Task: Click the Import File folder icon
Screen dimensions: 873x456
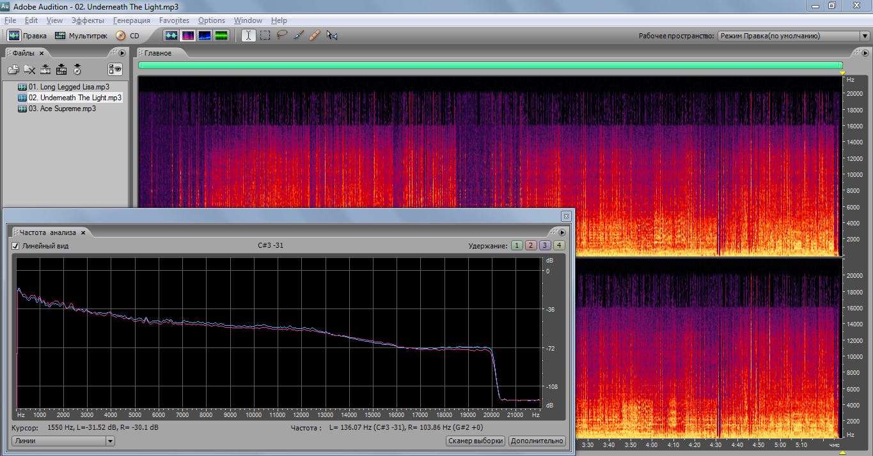Action: coord(13,70)
